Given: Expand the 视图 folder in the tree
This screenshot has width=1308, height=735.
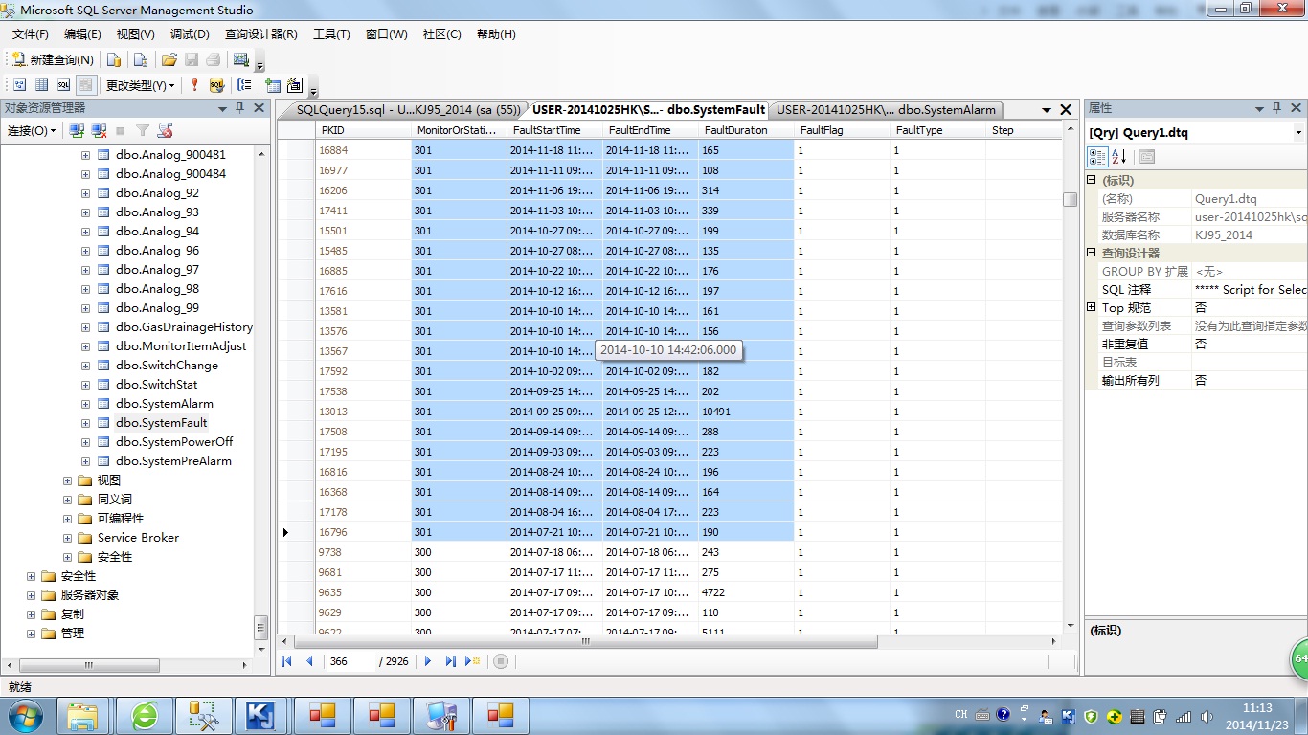Looking at the screenshot, I should tap(68, 480).
